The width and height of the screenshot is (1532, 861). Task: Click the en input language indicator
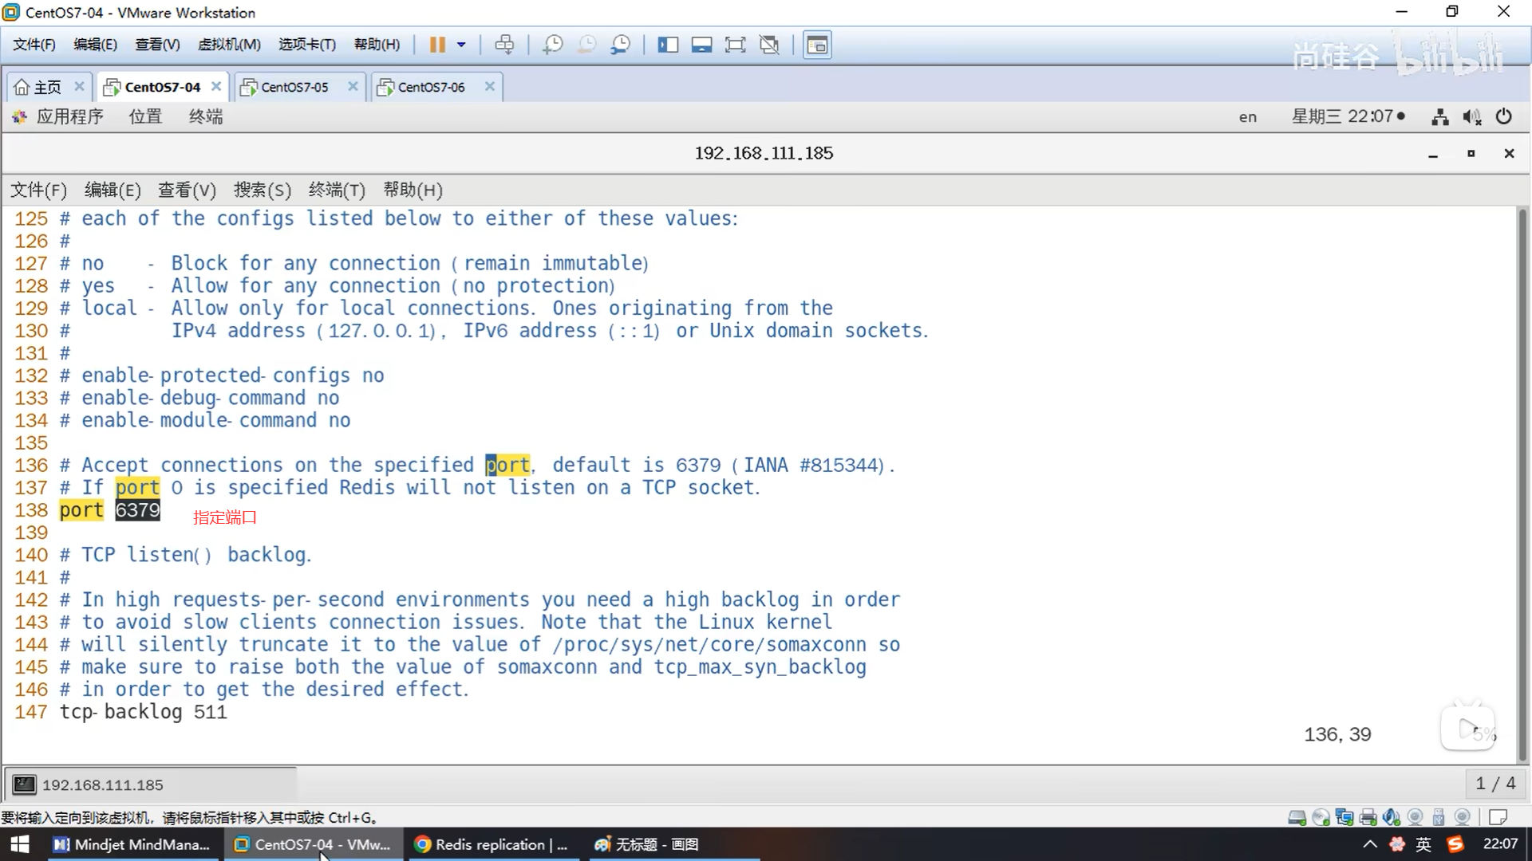click(1247, 117)
